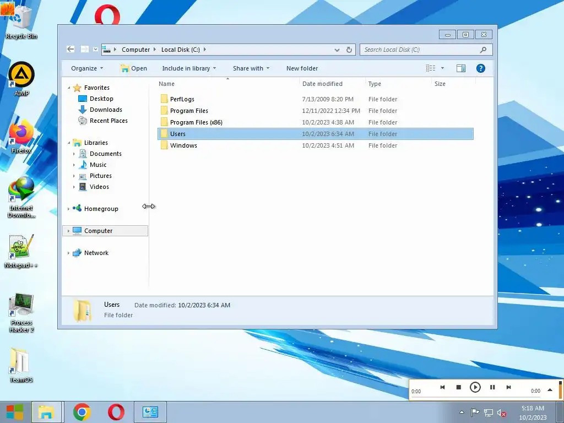Click the Users folder row
This screenshot has height=423, width=564.
316,134
